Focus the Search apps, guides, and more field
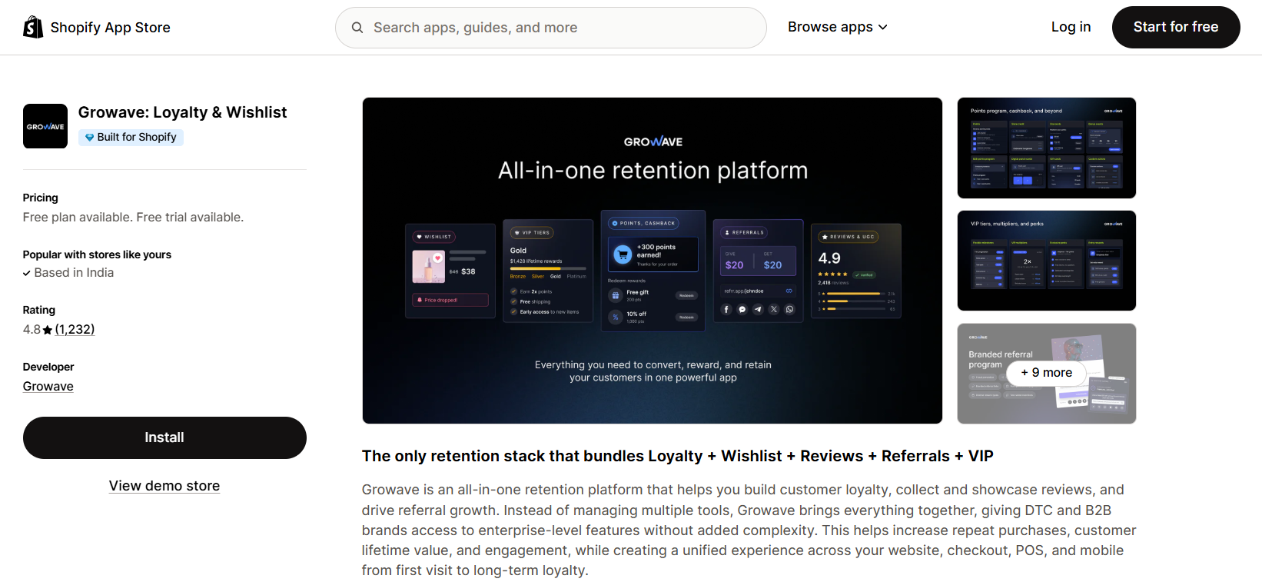 pyautogui.click(x=551, y=28)
